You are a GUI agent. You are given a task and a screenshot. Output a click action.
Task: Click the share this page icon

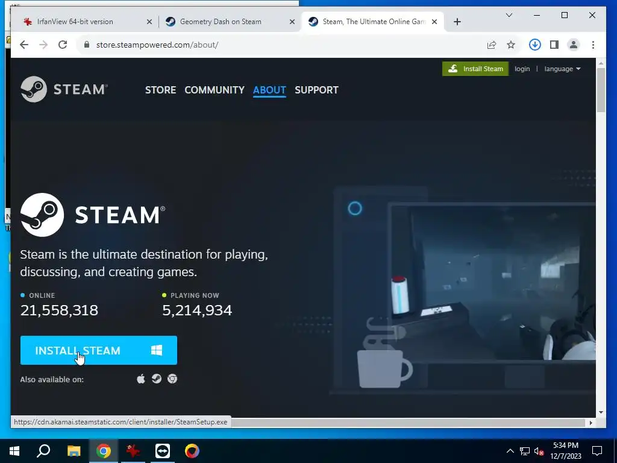point(492,45)
